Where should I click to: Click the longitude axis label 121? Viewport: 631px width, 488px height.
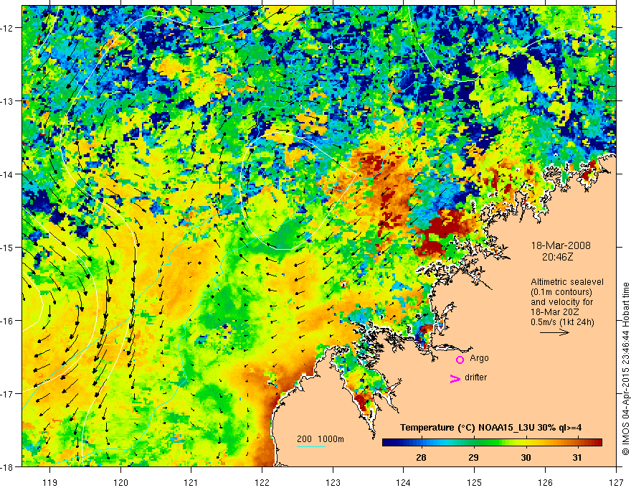pos(191,483)
